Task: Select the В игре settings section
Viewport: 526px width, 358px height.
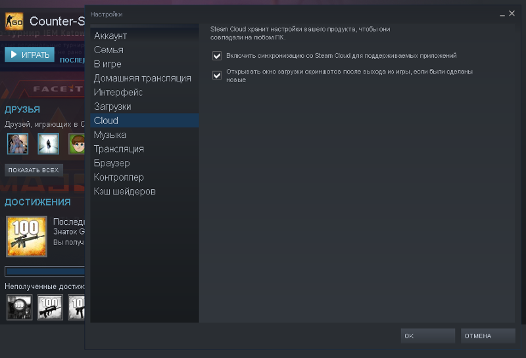Action: click(108, 64)
